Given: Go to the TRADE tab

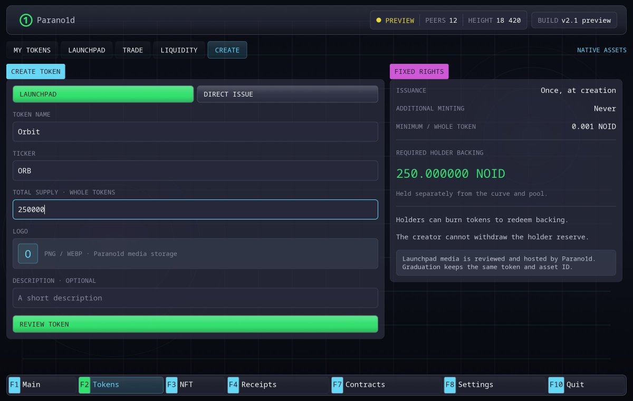Looking at the screenshot, I should [133, 50].
